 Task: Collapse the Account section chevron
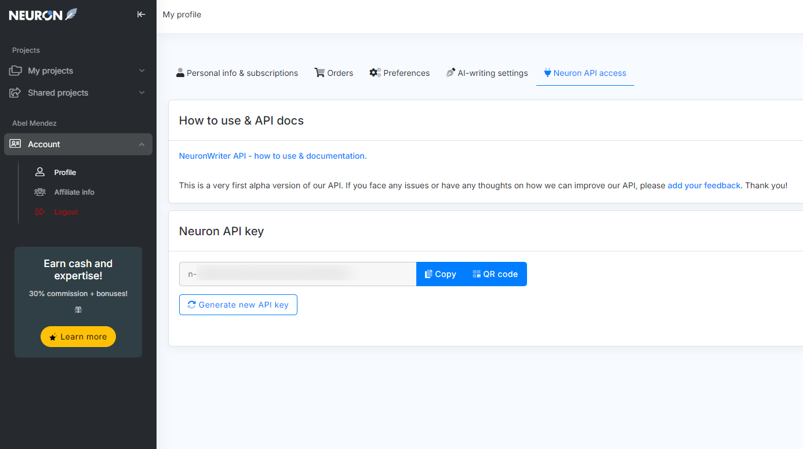[x=142, y=144]
